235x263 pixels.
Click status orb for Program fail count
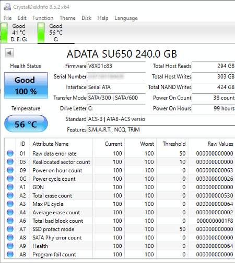click(10, 254)
